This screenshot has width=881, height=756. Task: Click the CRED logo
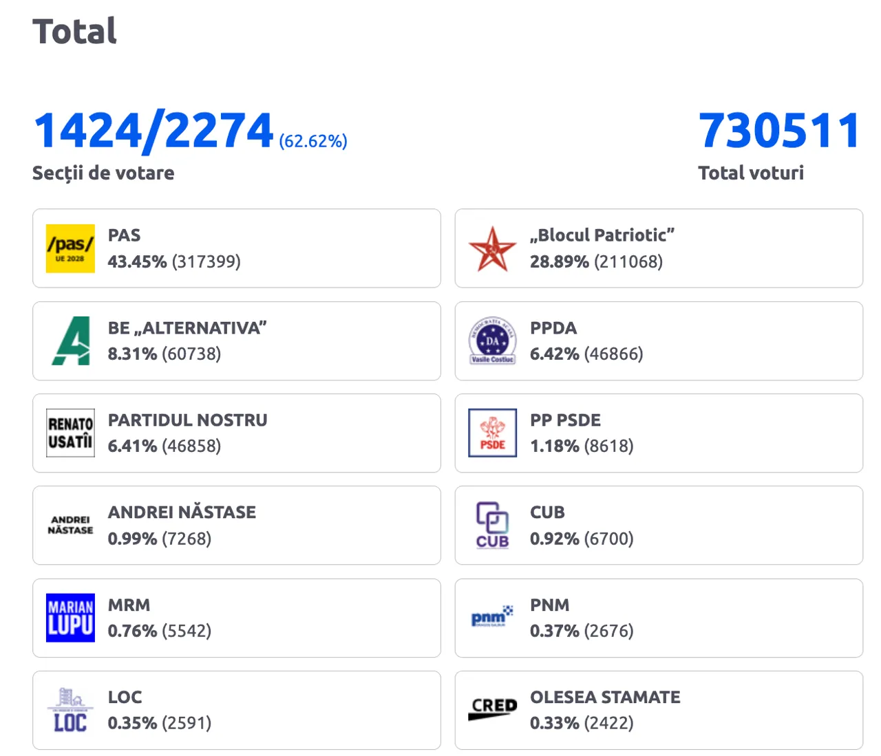pos(492,709)
